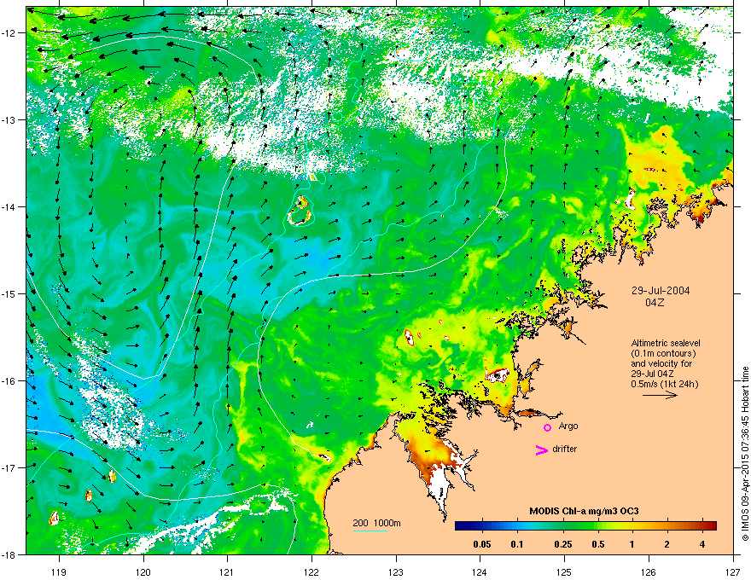The height and width of the screenshot is (580, 751).
Task: Click the latitude label '-12'
Action: (x=9, y=33)
